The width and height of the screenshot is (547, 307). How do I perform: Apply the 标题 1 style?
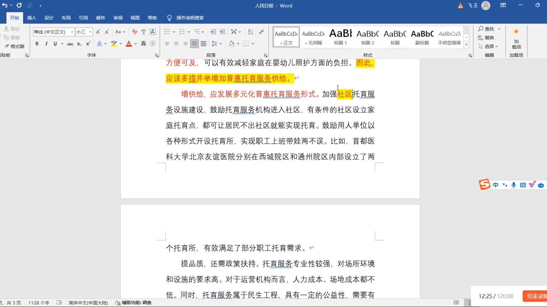(x=340, y=37)
